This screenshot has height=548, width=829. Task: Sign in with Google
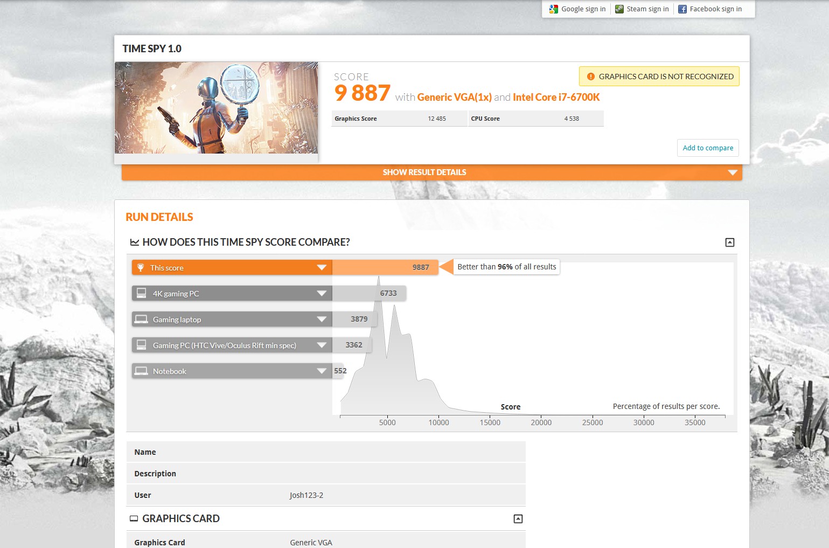[577, 9]
